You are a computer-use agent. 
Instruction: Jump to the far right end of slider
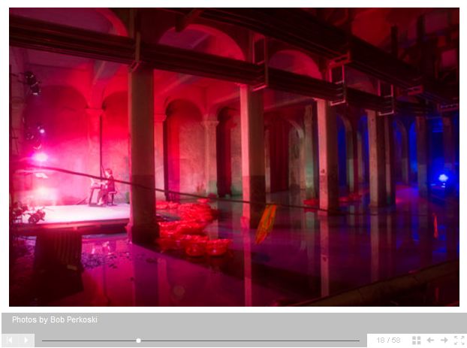pyautogui.click(x=358, y=340)
